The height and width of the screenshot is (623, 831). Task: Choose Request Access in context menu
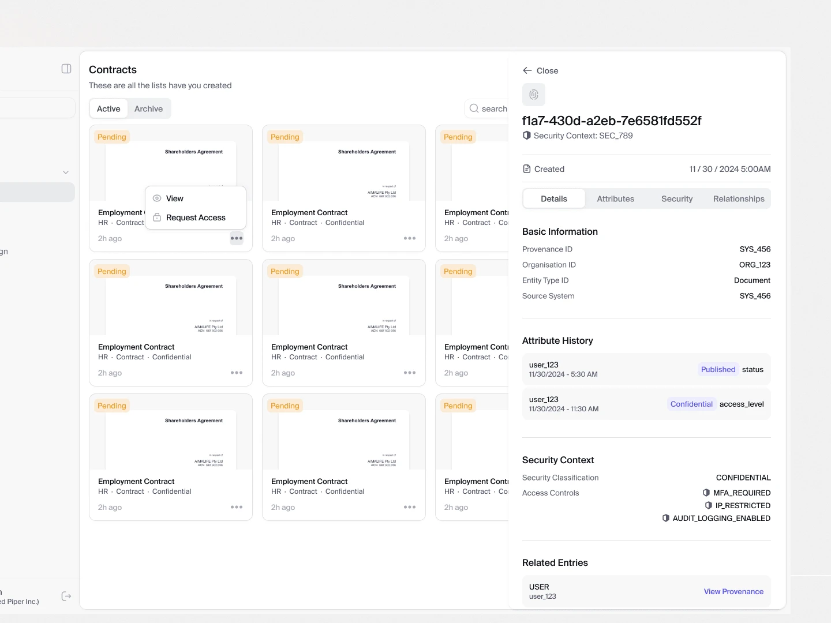(x=196, y=217)
